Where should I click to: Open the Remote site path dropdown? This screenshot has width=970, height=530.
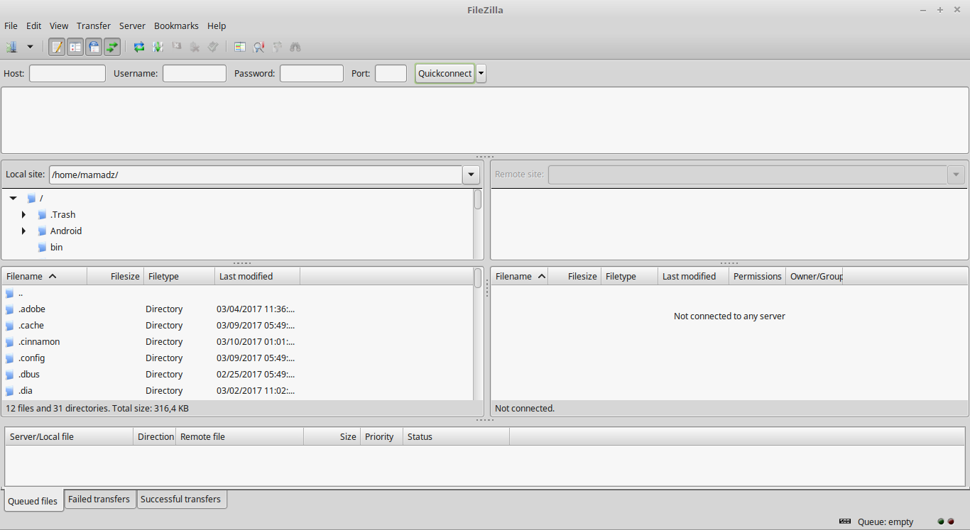tap(957, 175)
